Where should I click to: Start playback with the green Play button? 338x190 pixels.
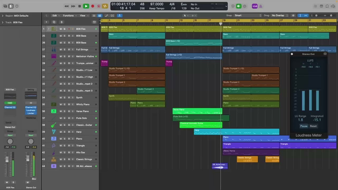point(86,6)
